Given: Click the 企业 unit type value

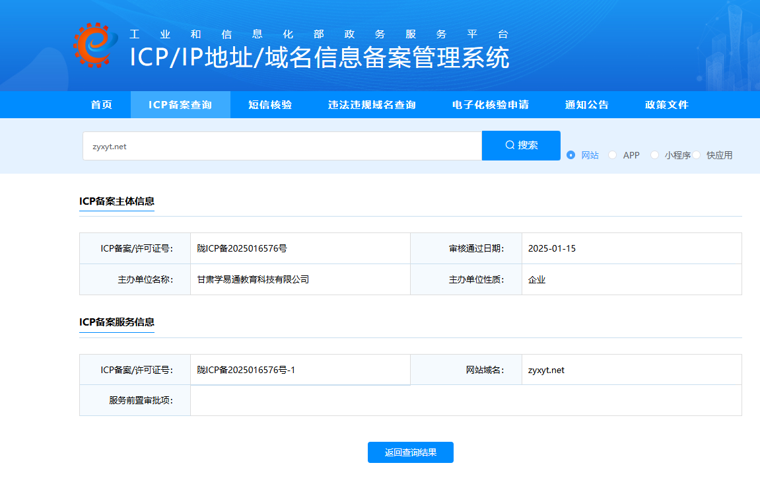Looking at the screenshot, I should (x=537, y=279).
